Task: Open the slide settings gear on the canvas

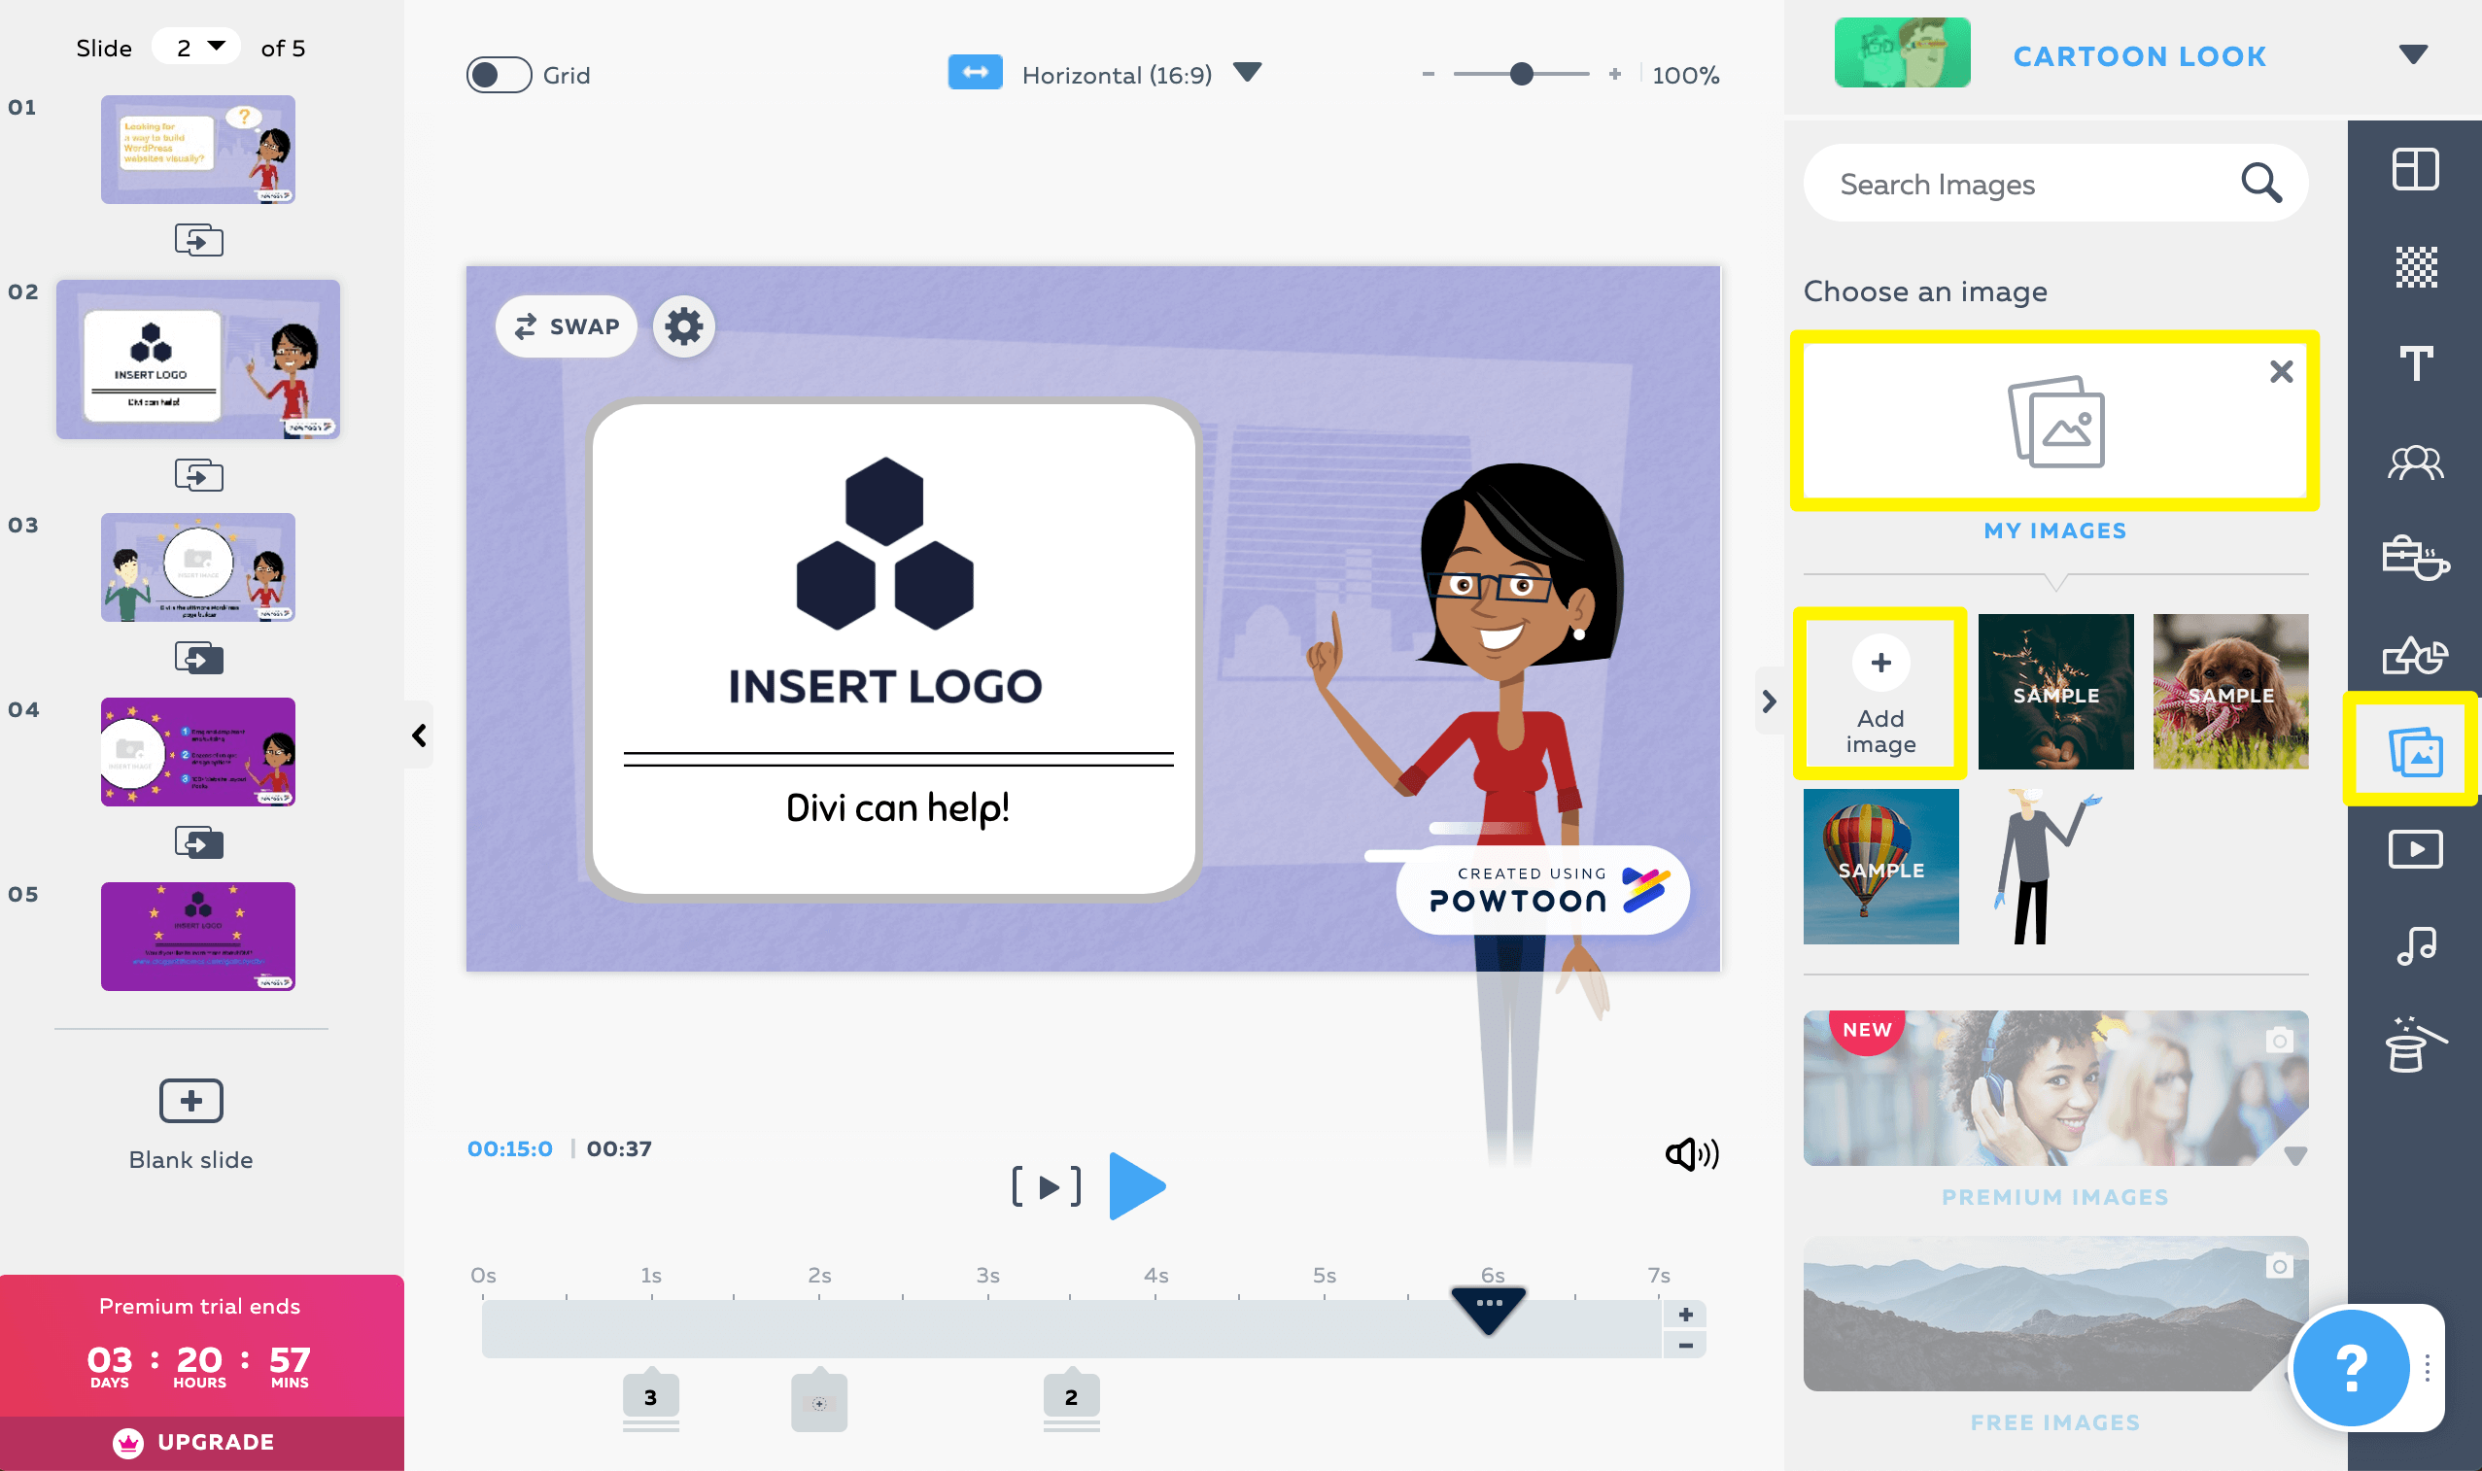Action: coord(683,326)
